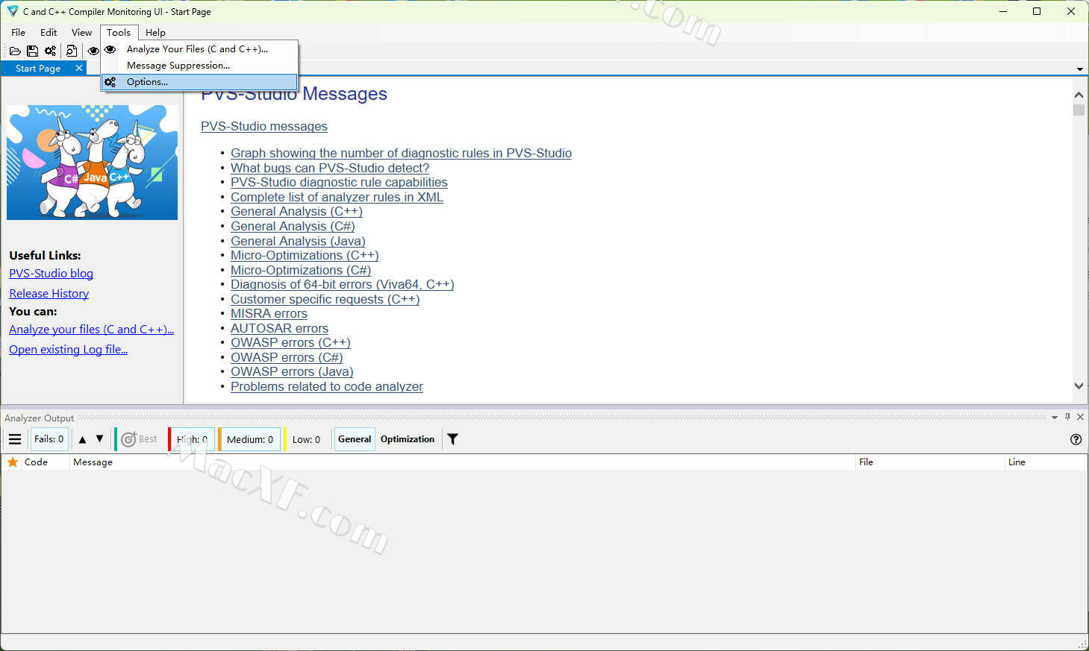This screenshot has width=1089, height=651.
Task: Toggle the Medium severity messages filter
Action: [250, 439]
